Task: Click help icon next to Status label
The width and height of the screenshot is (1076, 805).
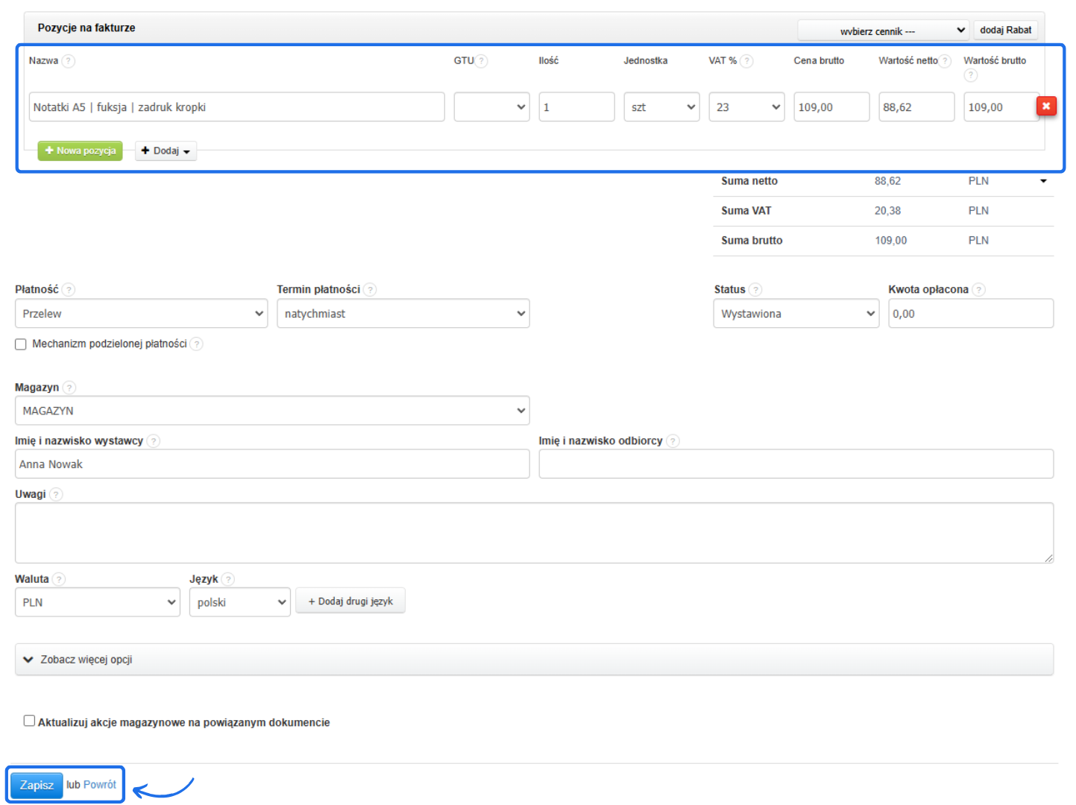Action: pos(755,290)
